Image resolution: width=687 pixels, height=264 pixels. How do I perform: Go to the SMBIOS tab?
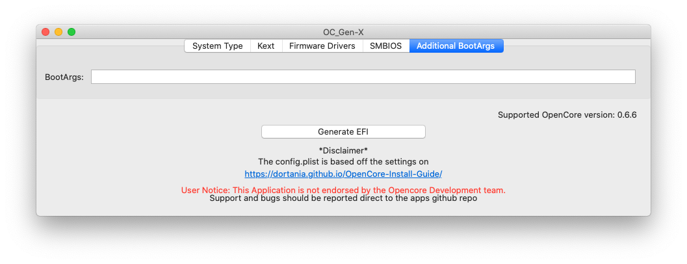(385, 46)
